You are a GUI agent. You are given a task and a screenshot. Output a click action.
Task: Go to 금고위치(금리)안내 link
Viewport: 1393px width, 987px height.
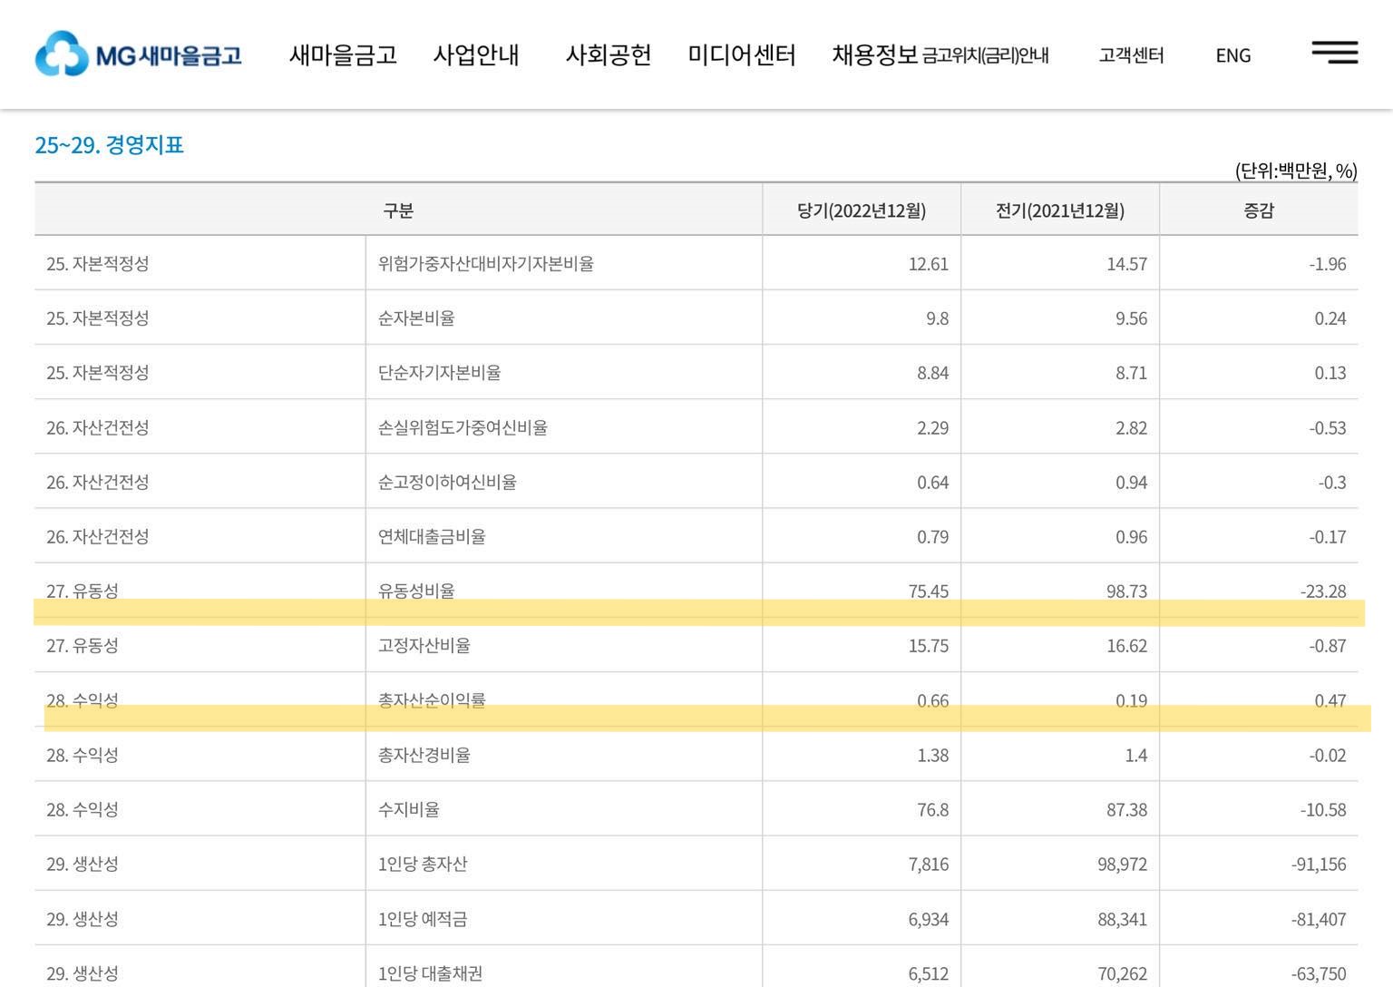click(986, 56)
